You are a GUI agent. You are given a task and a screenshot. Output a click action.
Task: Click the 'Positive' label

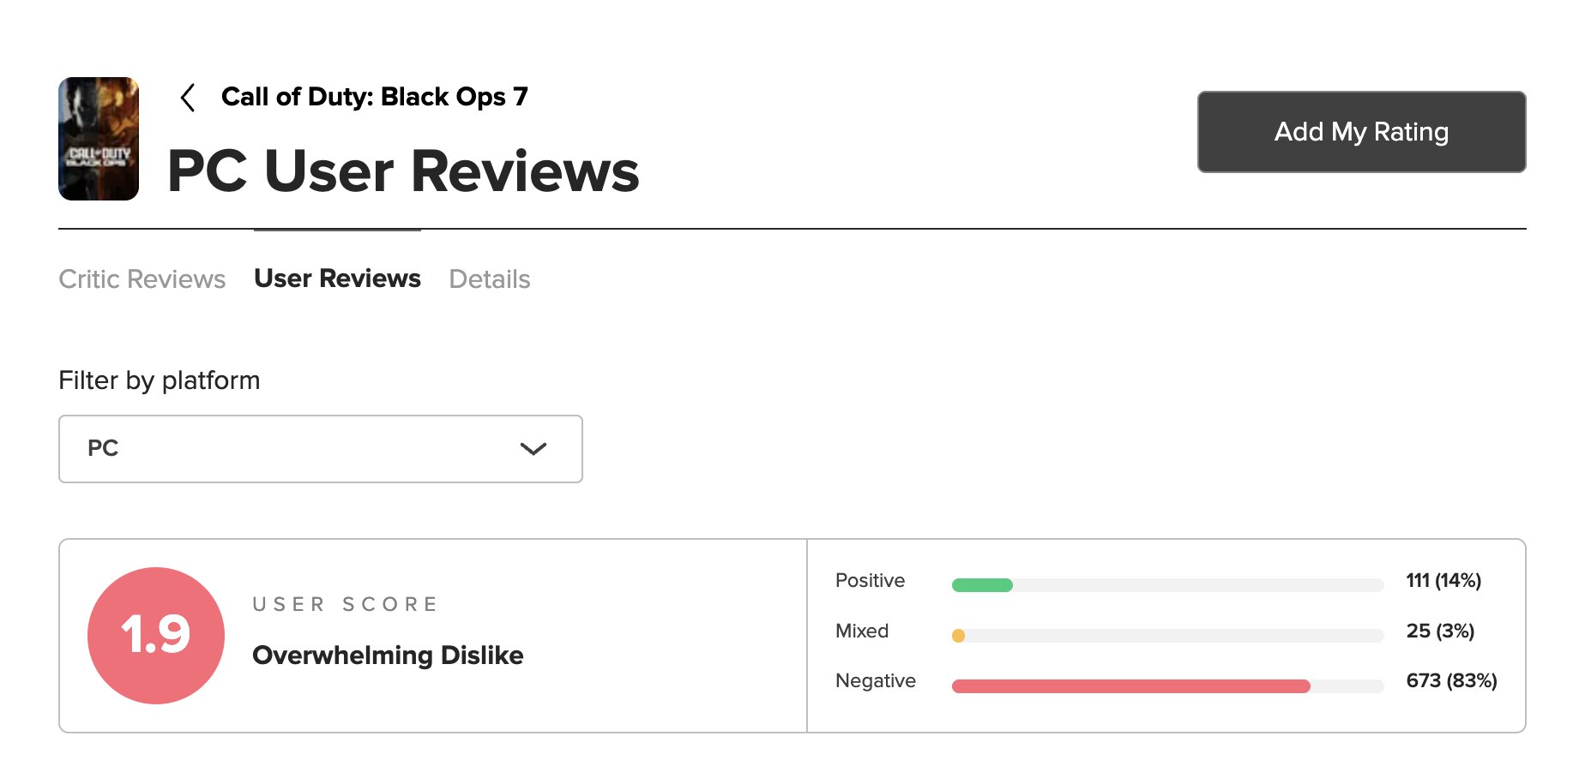[870, 581]
